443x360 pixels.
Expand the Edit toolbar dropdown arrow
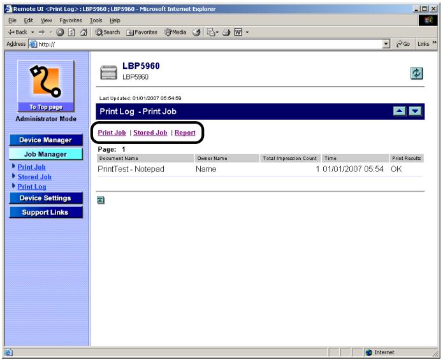[x=247, y=32]
